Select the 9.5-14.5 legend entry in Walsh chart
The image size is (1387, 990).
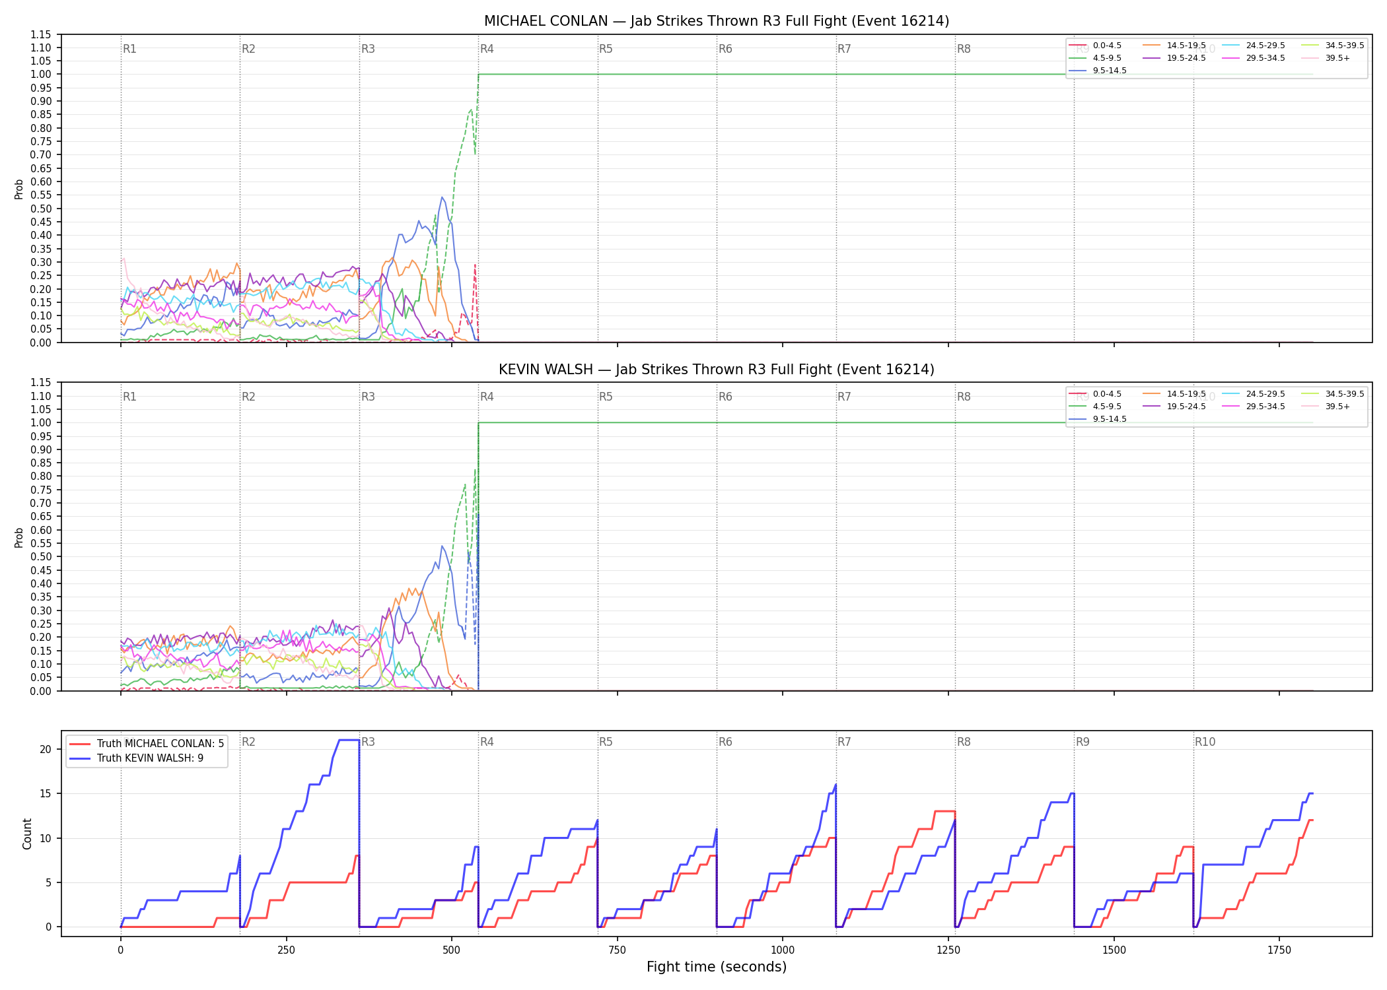coord(1098,419)
